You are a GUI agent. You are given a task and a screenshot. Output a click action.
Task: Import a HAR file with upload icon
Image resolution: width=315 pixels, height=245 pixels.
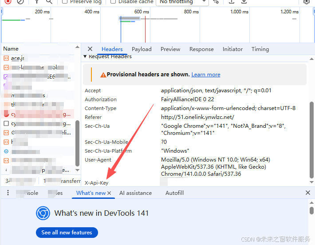232,1
